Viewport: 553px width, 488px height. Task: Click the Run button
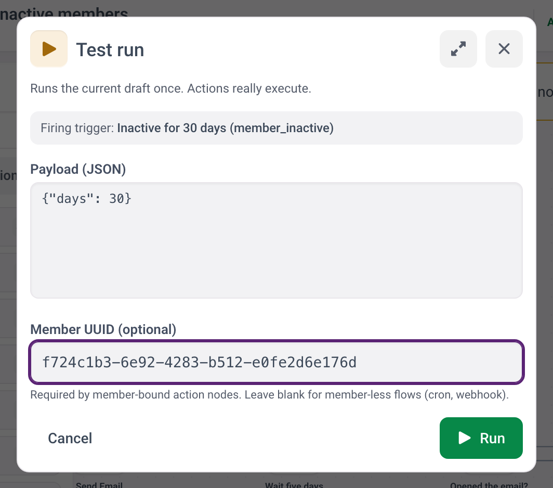481,438
